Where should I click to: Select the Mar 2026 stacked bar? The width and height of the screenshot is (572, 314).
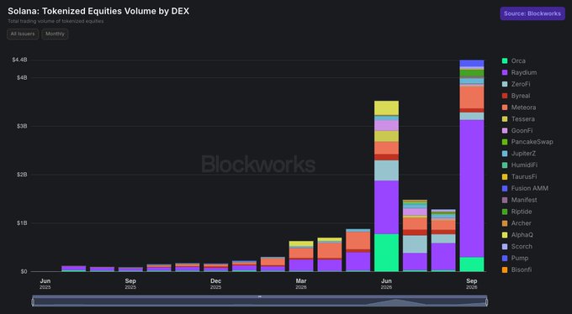tap(301, 256)
